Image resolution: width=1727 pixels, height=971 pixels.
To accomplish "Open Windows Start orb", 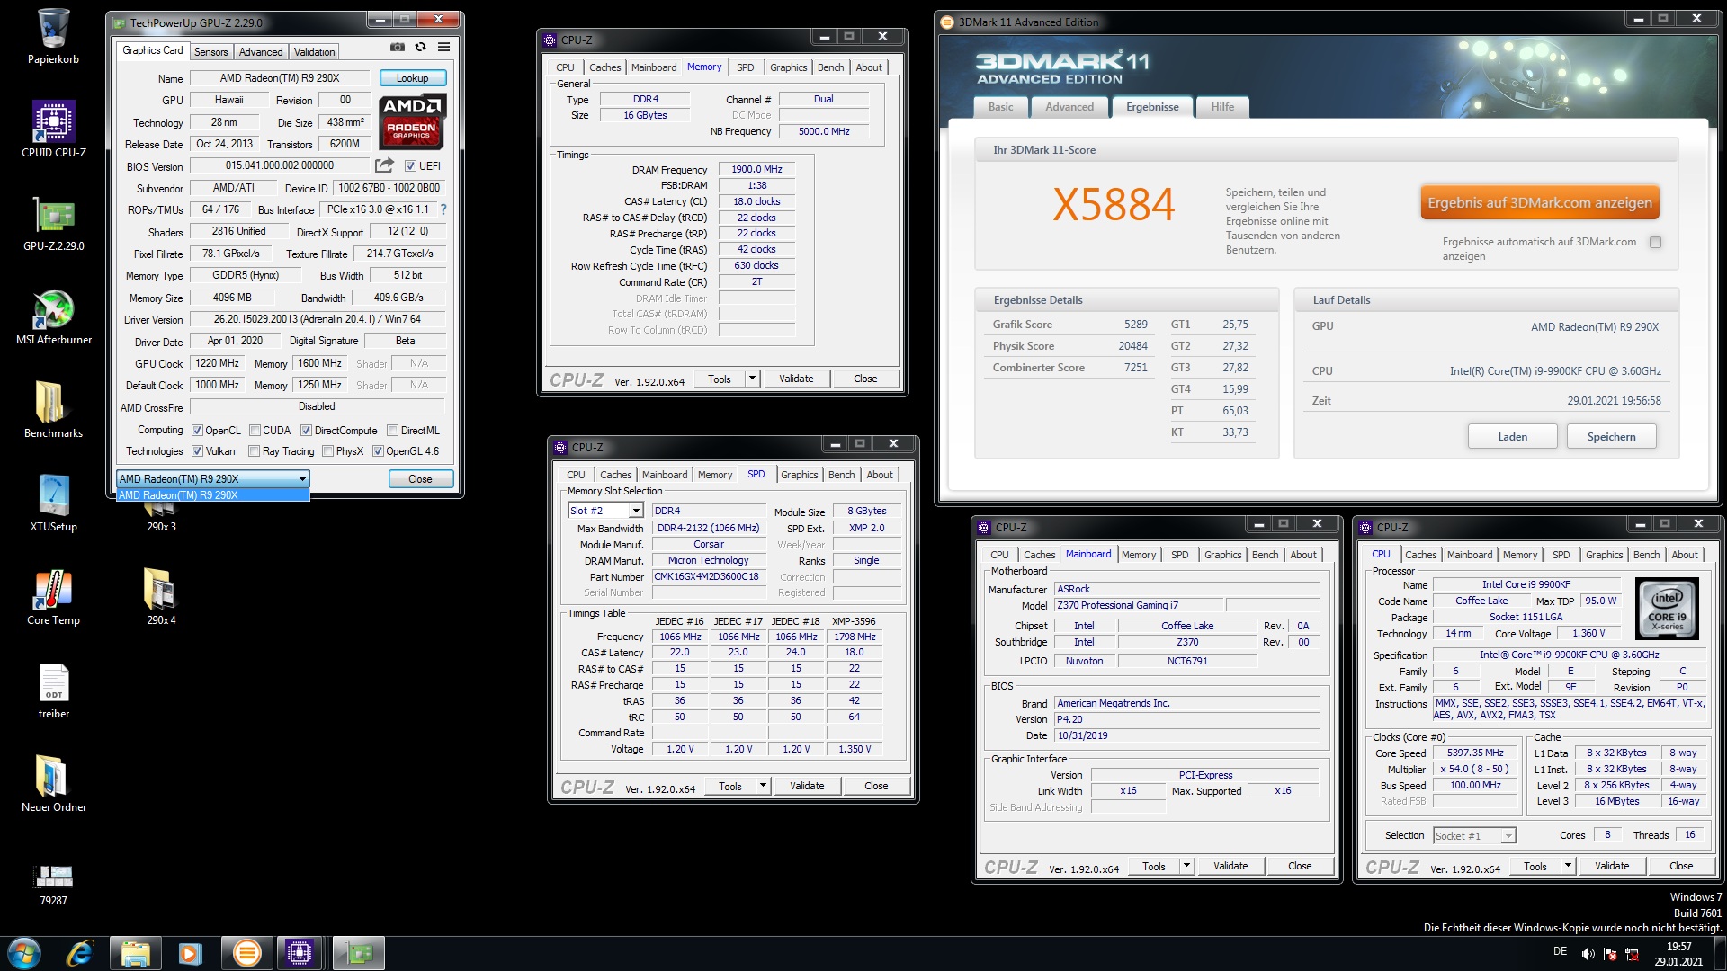I will pyautogui.click(x=24, y=953).
